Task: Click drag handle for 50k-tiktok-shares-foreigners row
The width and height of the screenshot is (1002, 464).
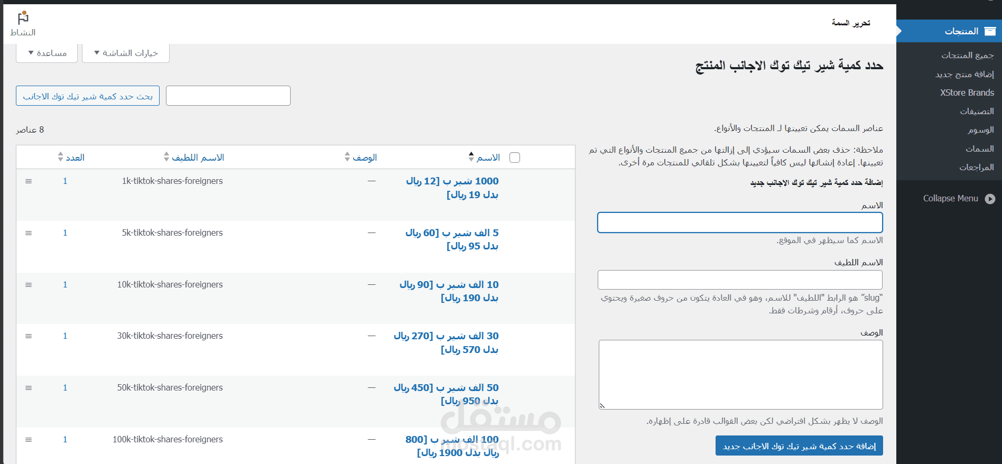Action: coord(29,388)
